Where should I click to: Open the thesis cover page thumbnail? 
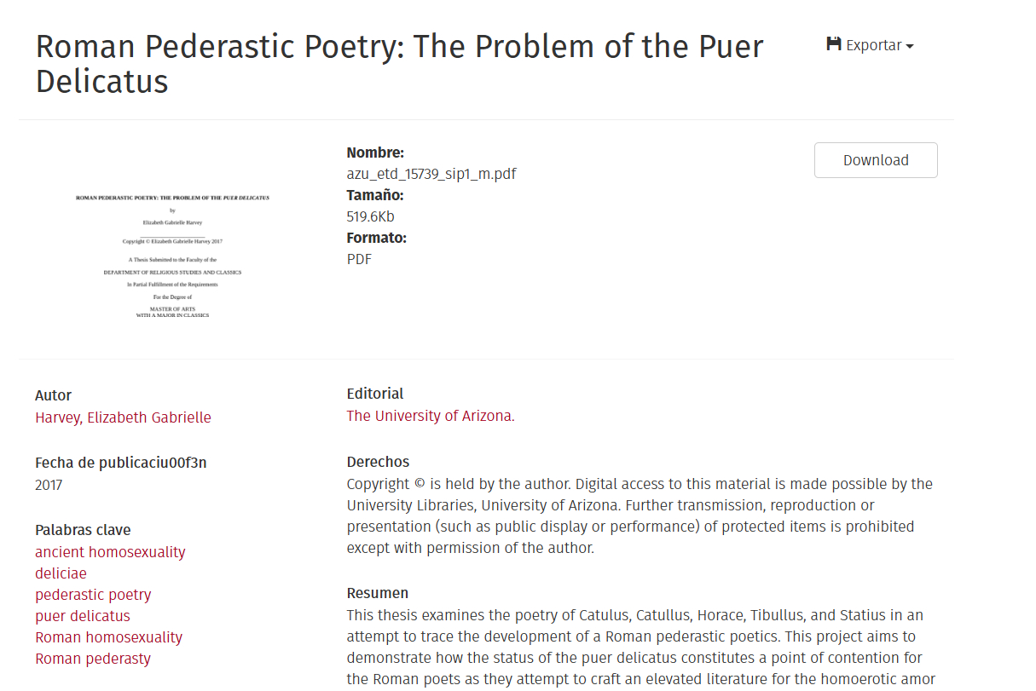pos(172,256)
